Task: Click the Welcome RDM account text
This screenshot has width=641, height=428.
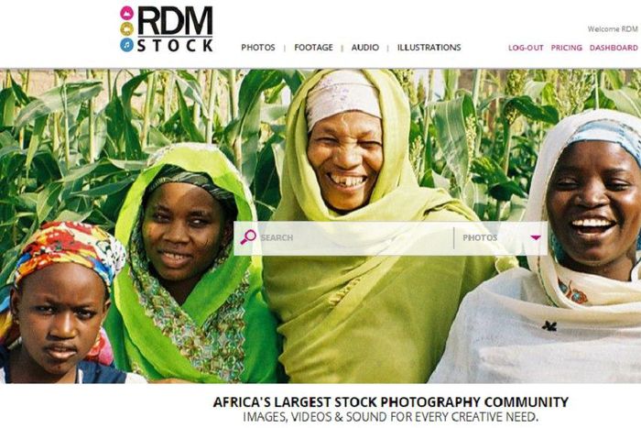Action: click(613, 29)
